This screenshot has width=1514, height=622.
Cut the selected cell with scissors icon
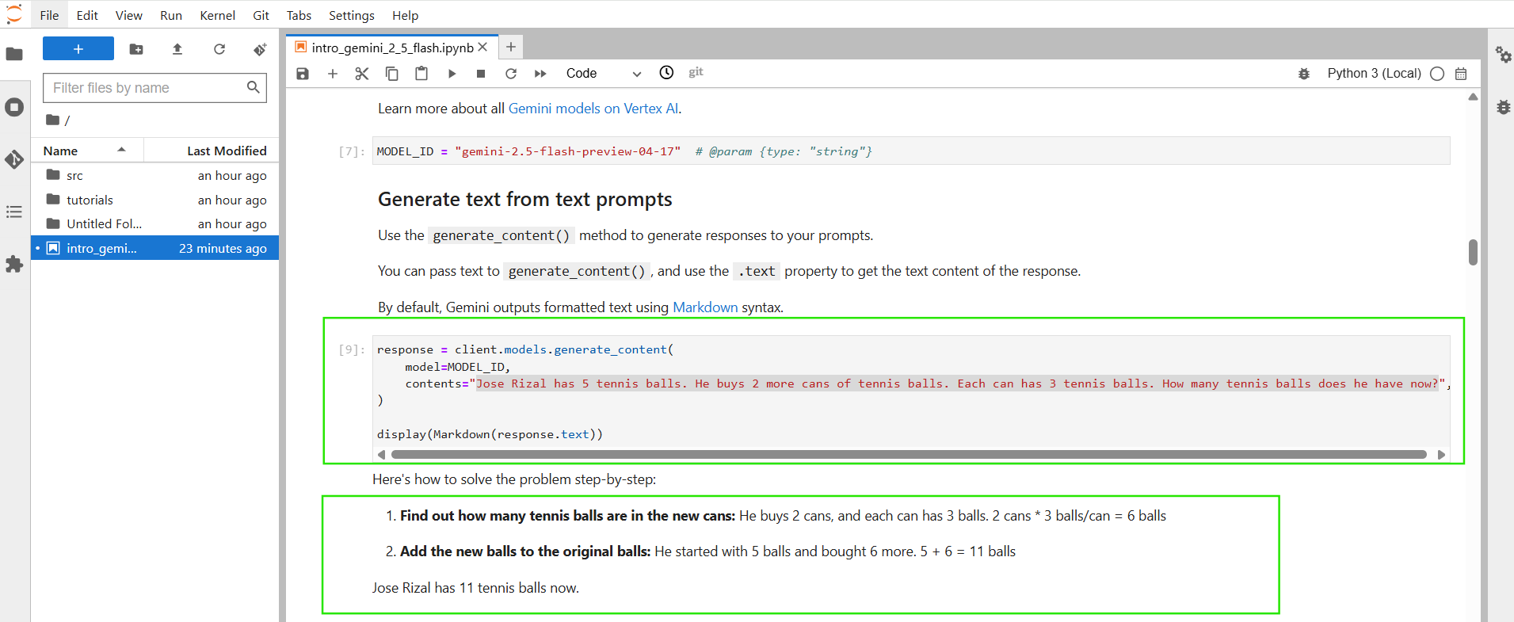point(362,74)
